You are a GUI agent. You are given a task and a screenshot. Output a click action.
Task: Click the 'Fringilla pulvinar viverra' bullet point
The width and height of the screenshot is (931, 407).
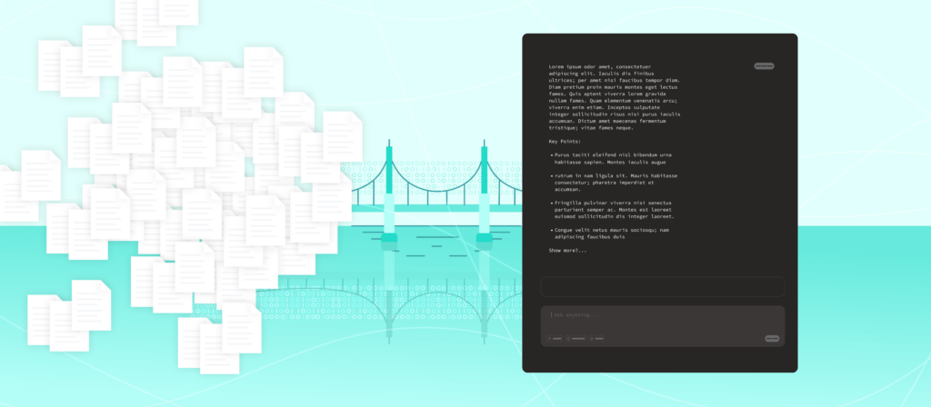[x=613, y=210]
